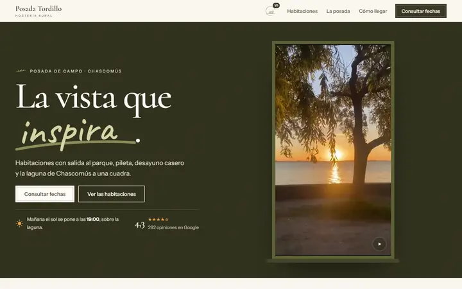Click the POSADA DE CAMPO · CHASCOMÚS label
Screen dimensions: 462x289
pyautogui.click(x=76, y=71)
